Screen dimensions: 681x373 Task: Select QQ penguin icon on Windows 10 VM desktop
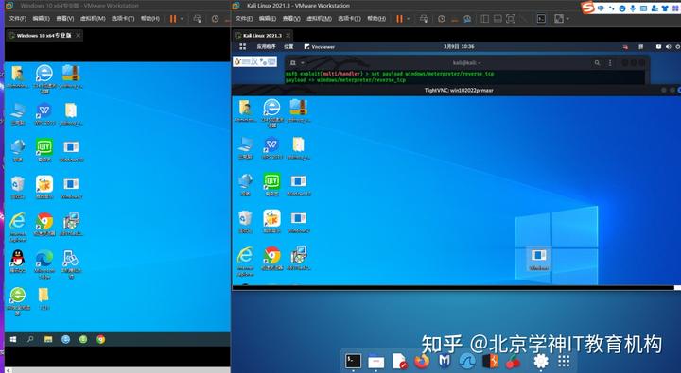click(17, 261)
